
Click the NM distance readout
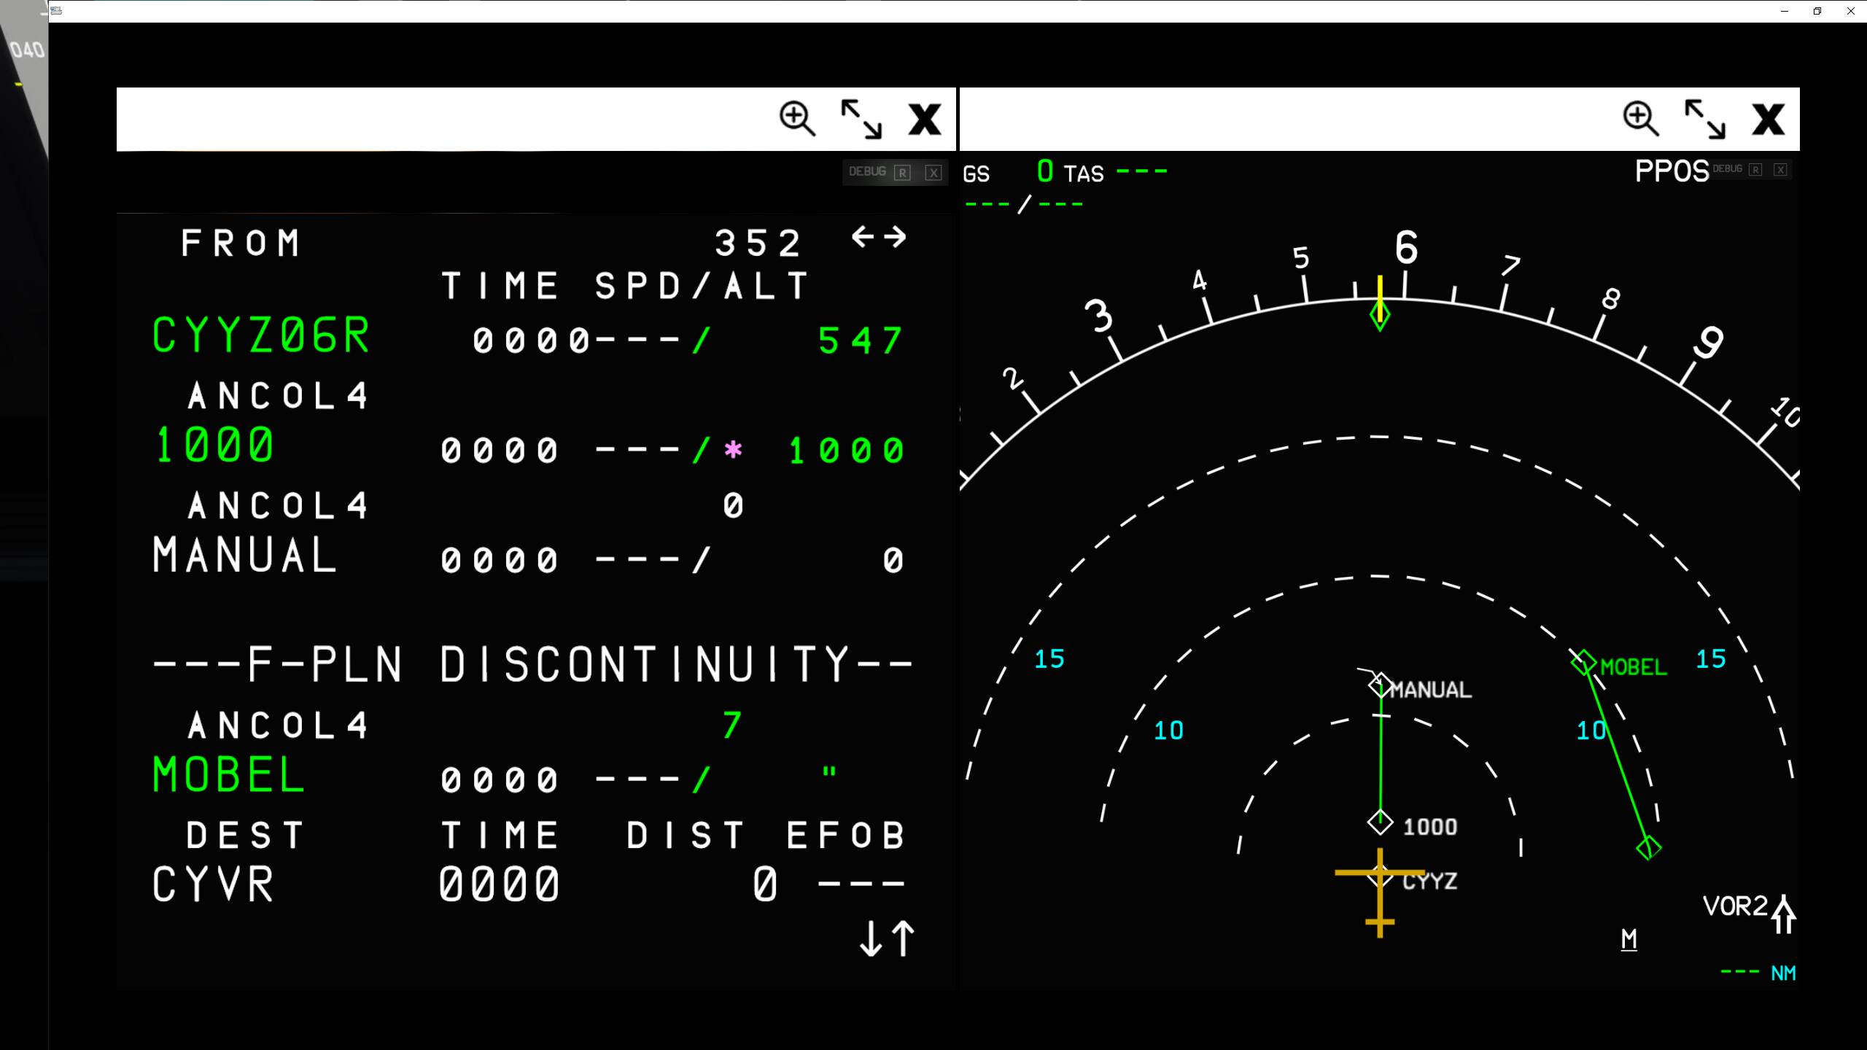pos(1758,973)
